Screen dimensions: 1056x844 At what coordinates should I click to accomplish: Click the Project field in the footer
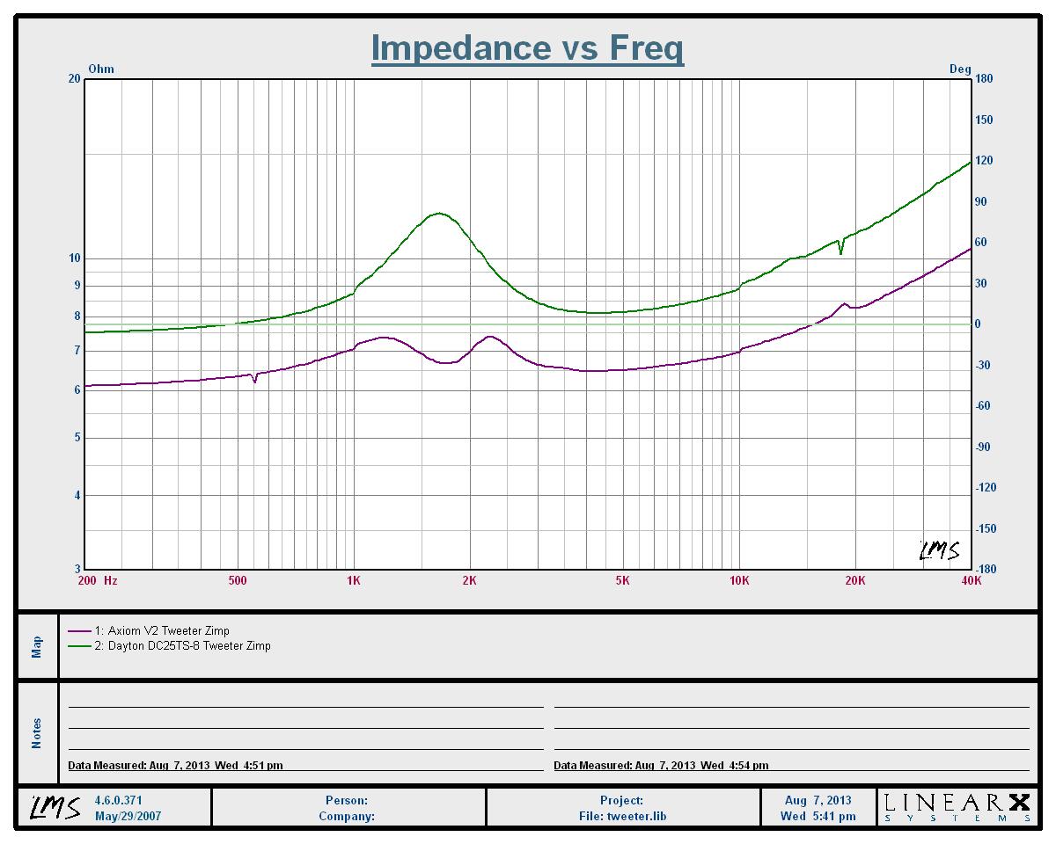coord(621,801)
